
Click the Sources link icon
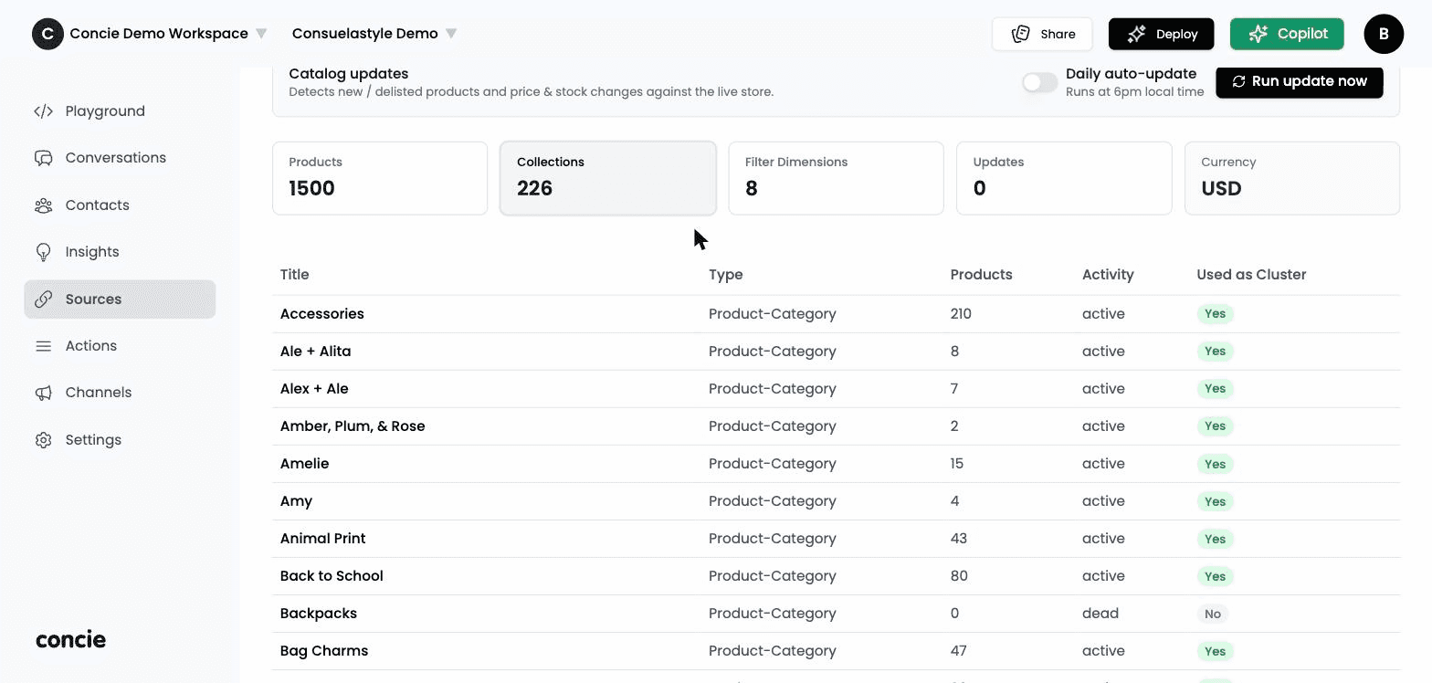tap(43, 299)
